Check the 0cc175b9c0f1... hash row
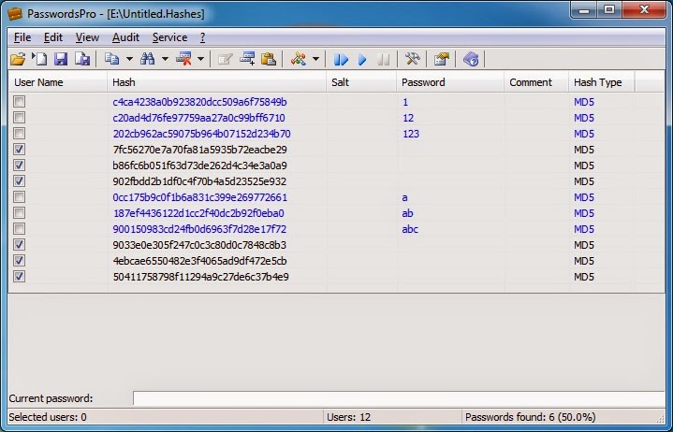This screenshot has width=673, height=432. (19, 196)
